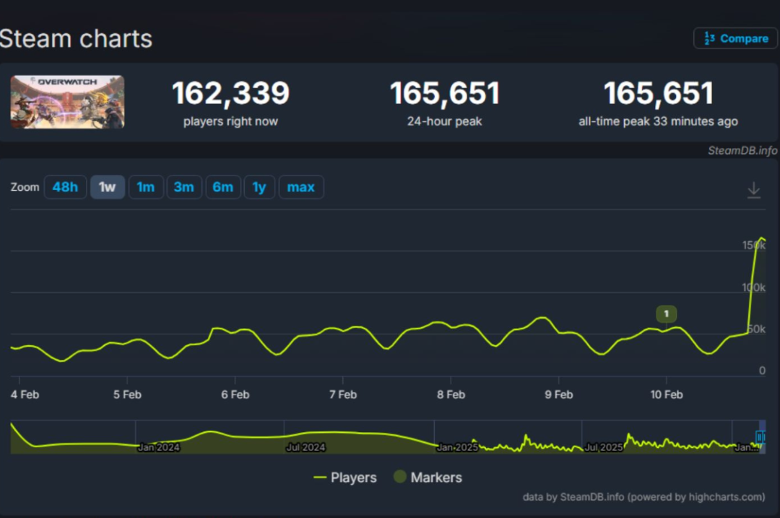Select the 1w zoom range
Image resolution: width=780 pixels, height=518 pixels.
point(108,187)
